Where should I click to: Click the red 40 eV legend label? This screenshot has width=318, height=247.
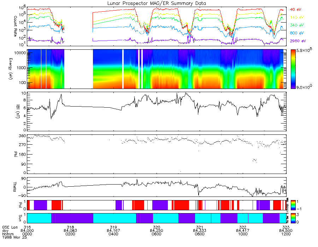pyautogui.click(x=295, y=10)
